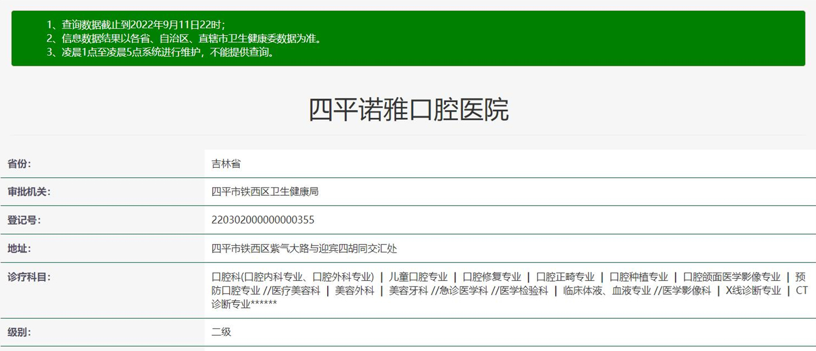Click the 级别 field label
The image size is (816, 351).
pos(19,332)
